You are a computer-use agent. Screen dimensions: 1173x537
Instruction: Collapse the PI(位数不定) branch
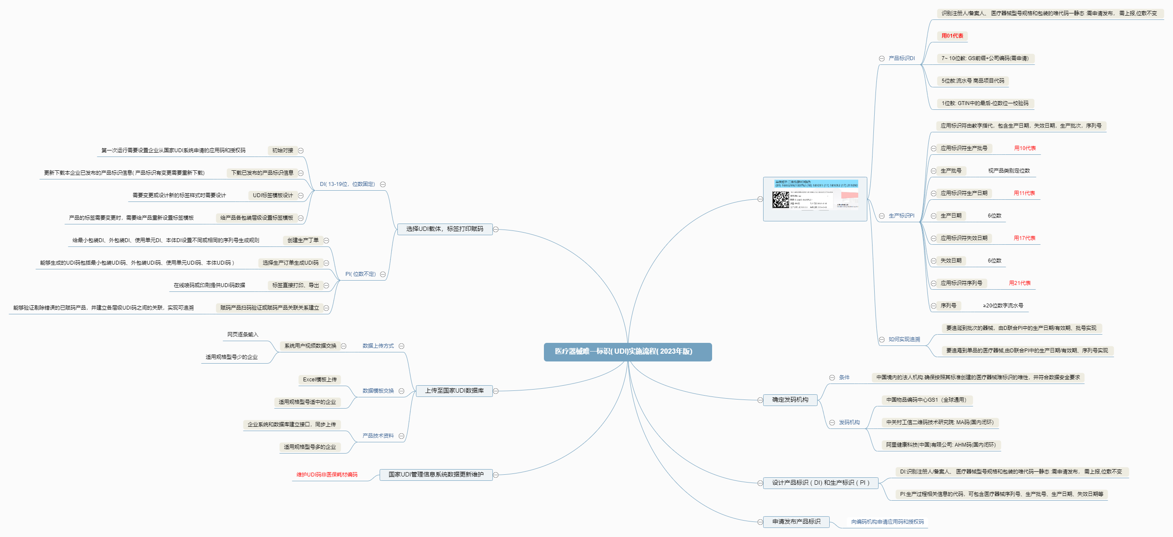[x=383, y=274]
